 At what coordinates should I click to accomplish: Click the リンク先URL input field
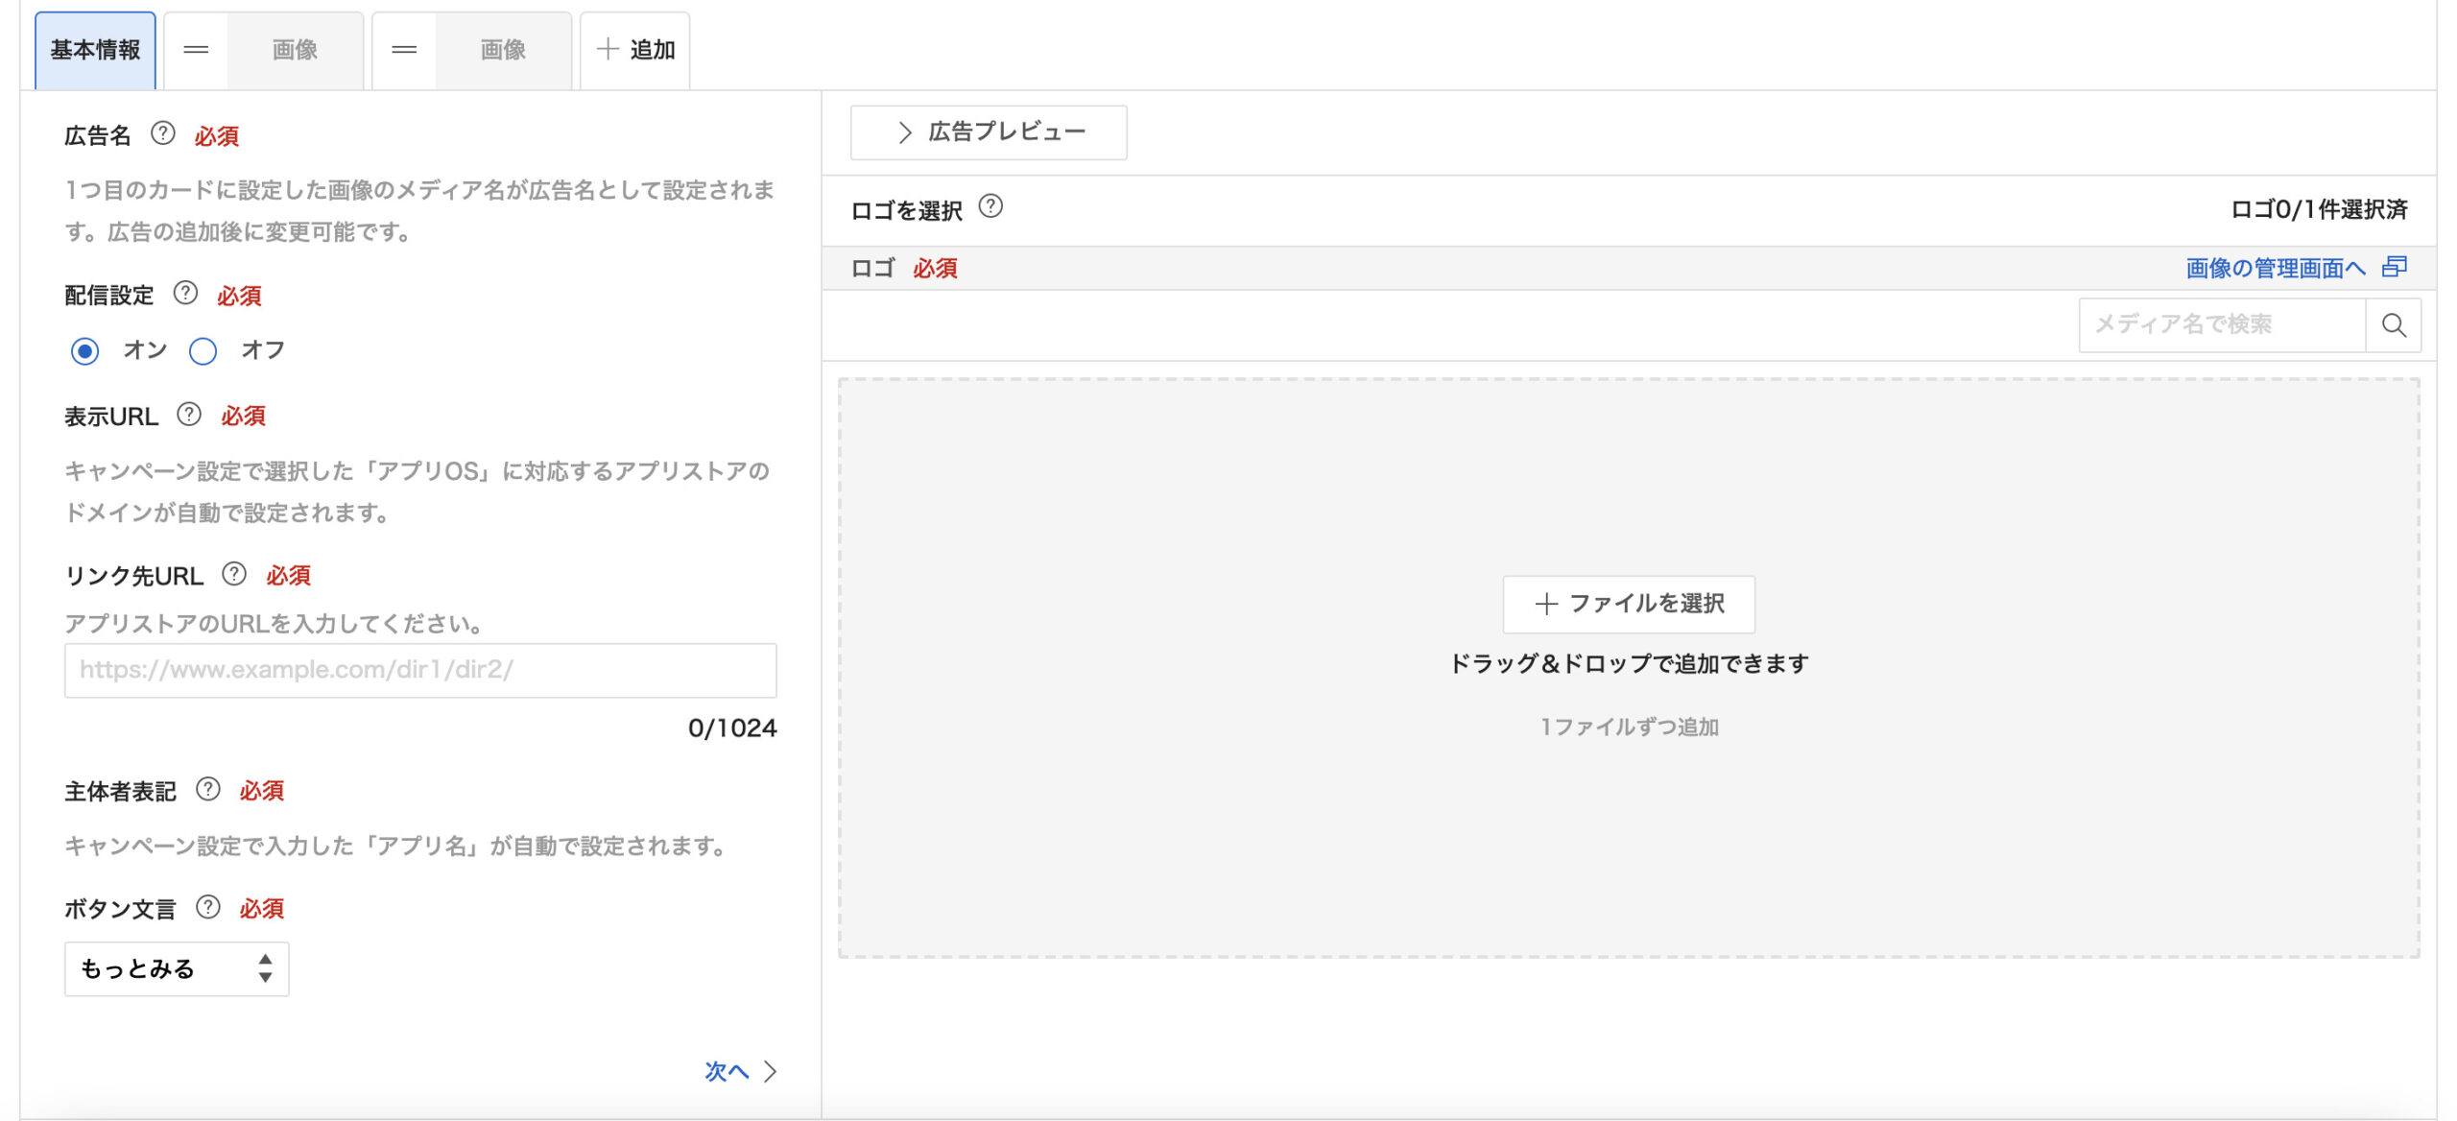419,671
